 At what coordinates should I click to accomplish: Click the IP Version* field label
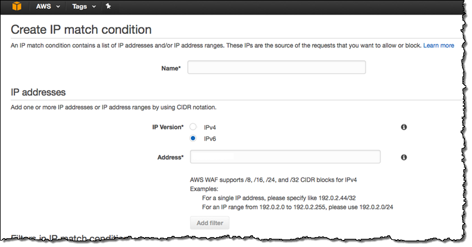[x=168, y=127]
